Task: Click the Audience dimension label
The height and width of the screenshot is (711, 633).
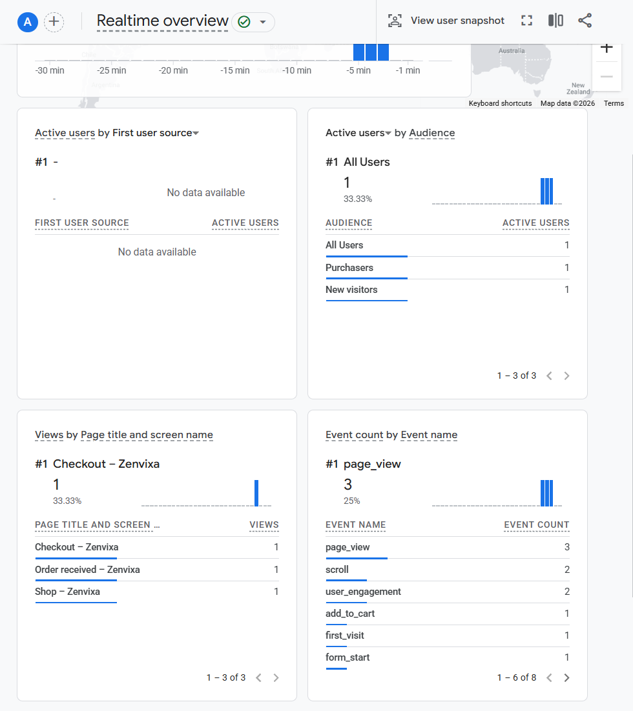Action: (x=432, y=133)
